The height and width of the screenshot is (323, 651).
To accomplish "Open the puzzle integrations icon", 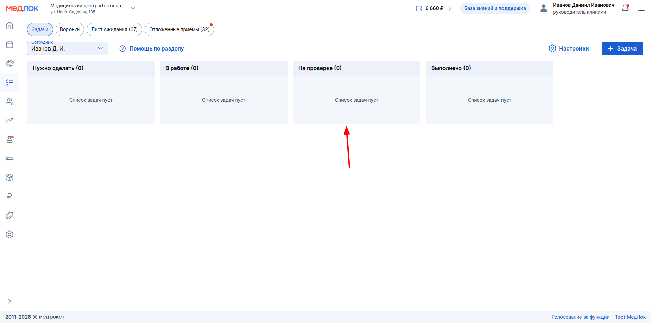I will [x=9, y=216].
